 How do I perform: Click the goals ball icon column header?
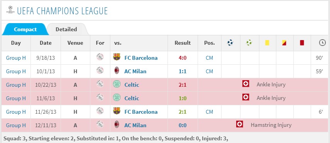pos(230,43)
